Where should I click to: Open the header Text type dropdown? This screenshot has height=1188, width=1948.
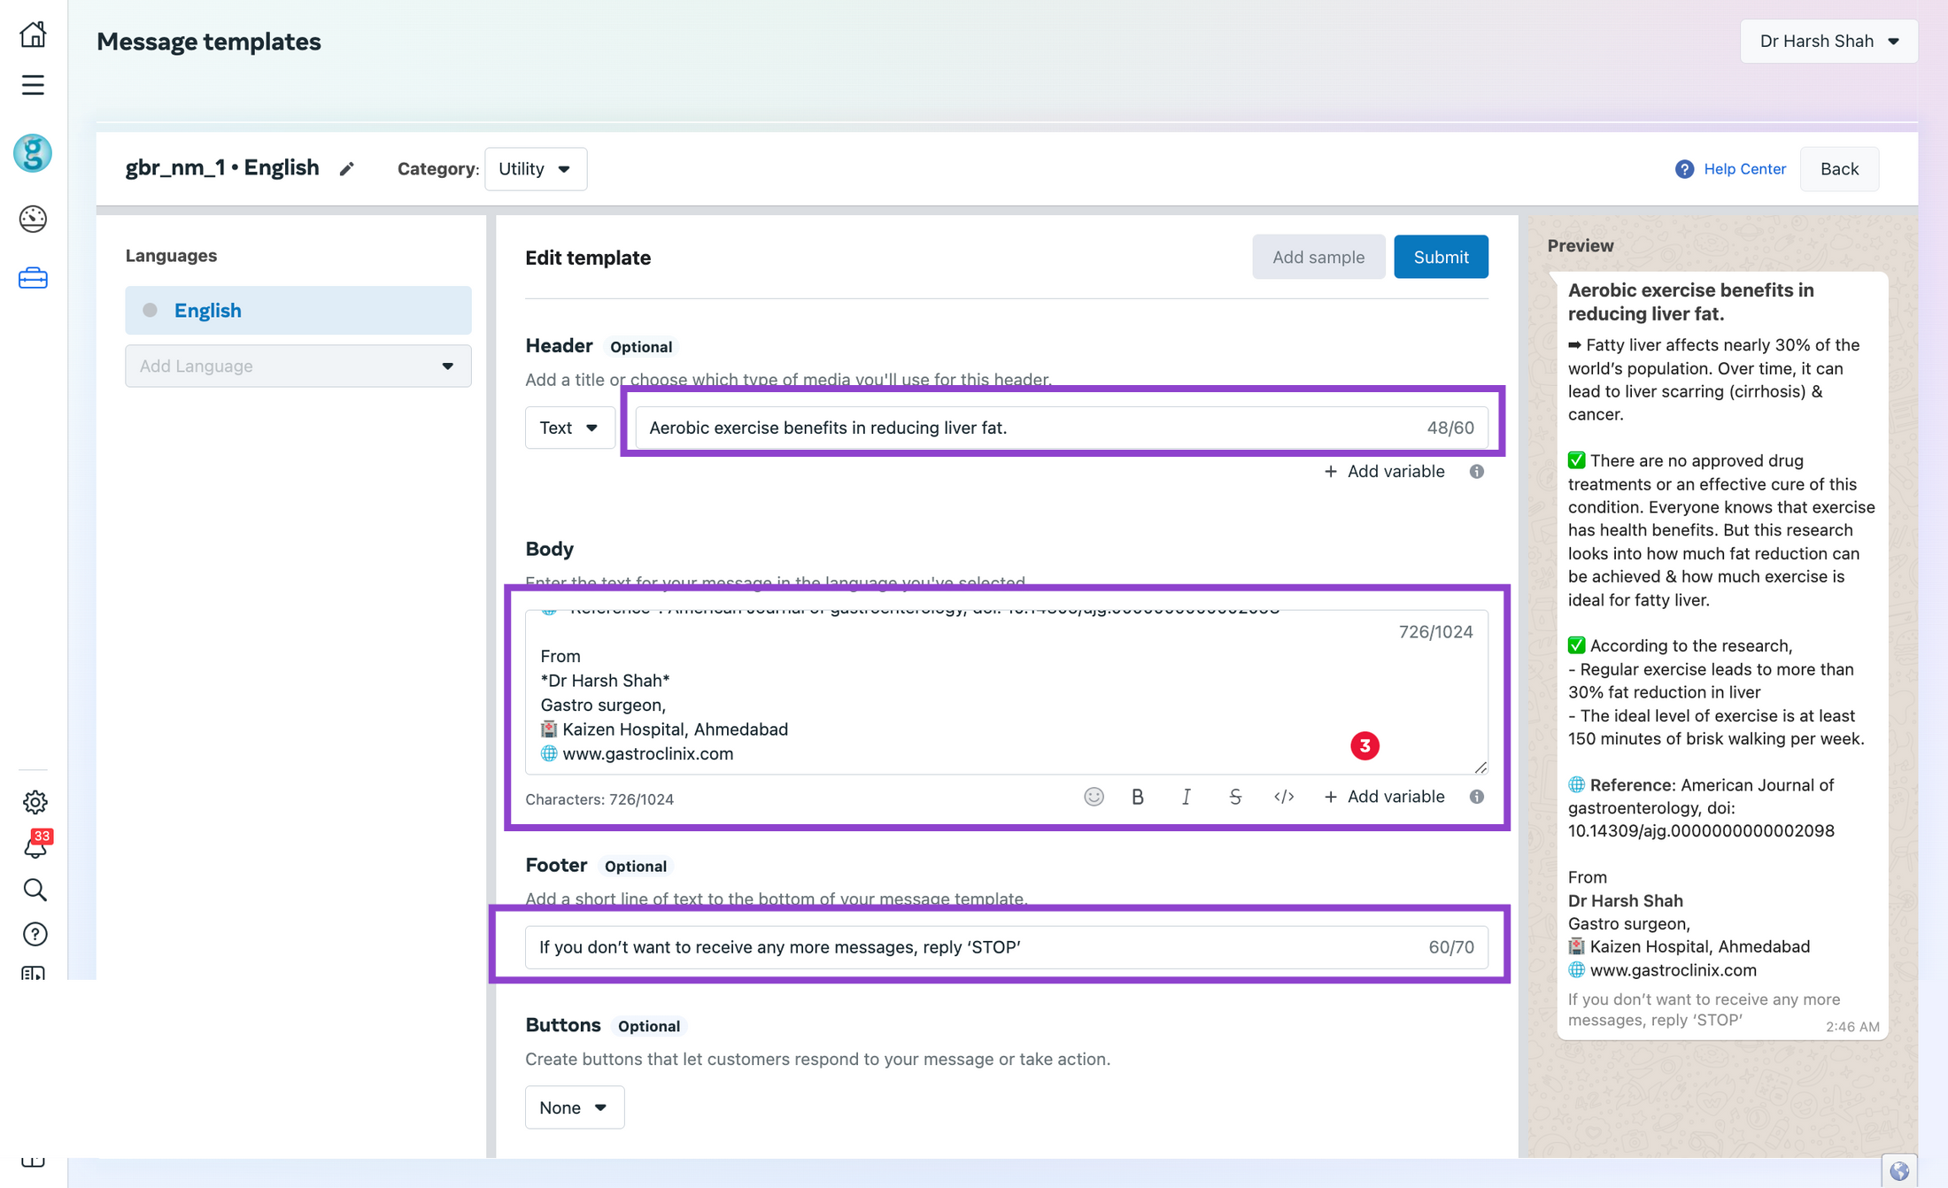[x=569, y=428]
